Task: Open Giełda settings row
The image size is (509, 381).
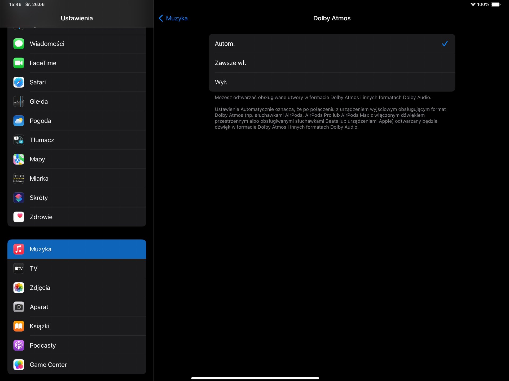Action: coord(77,102)
